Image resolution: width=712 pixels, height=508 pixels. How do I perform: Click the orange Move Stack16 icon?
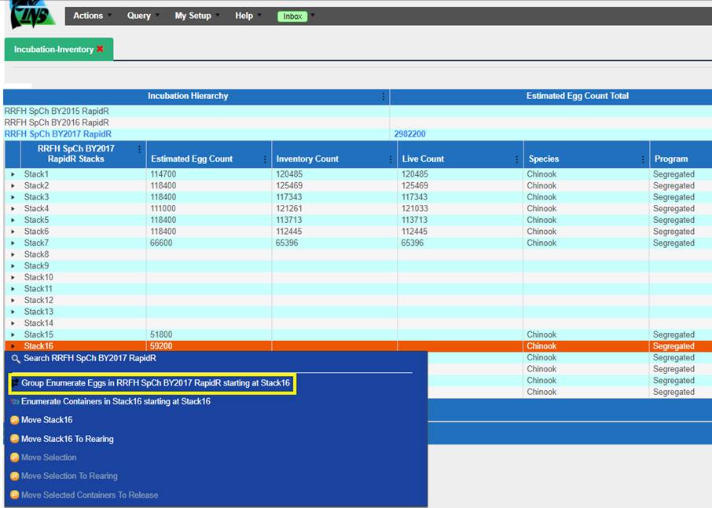[x=14, y=420]
